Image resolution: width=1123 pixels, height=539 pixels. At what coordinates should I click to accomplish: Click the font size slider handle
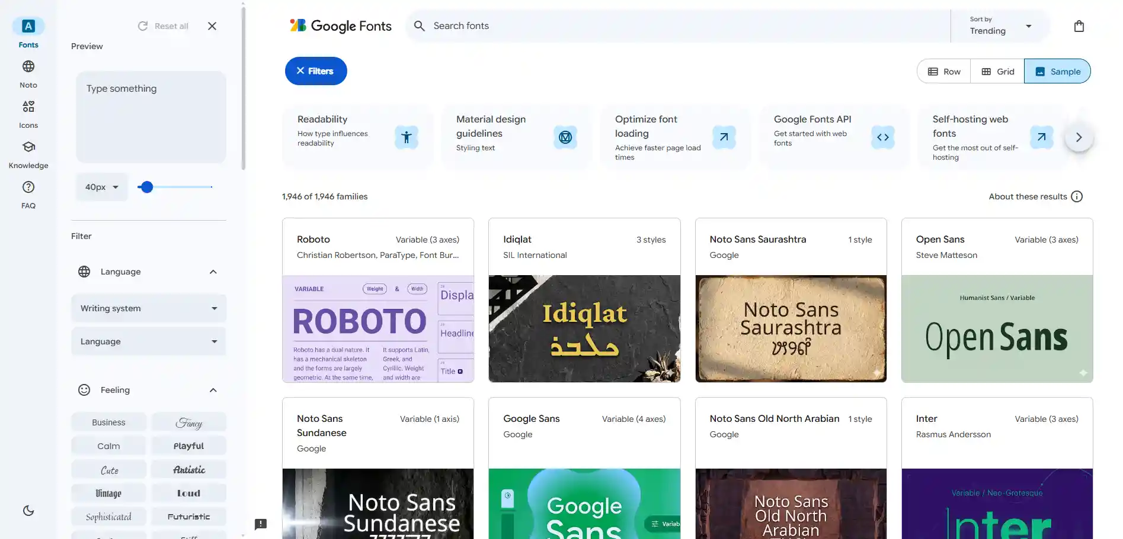tap(147, 187)
